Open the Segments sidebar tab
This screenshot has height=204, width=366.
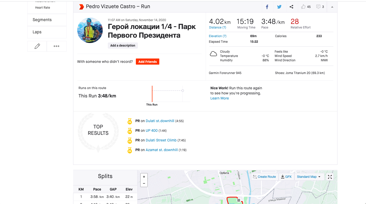coord(42,20)
